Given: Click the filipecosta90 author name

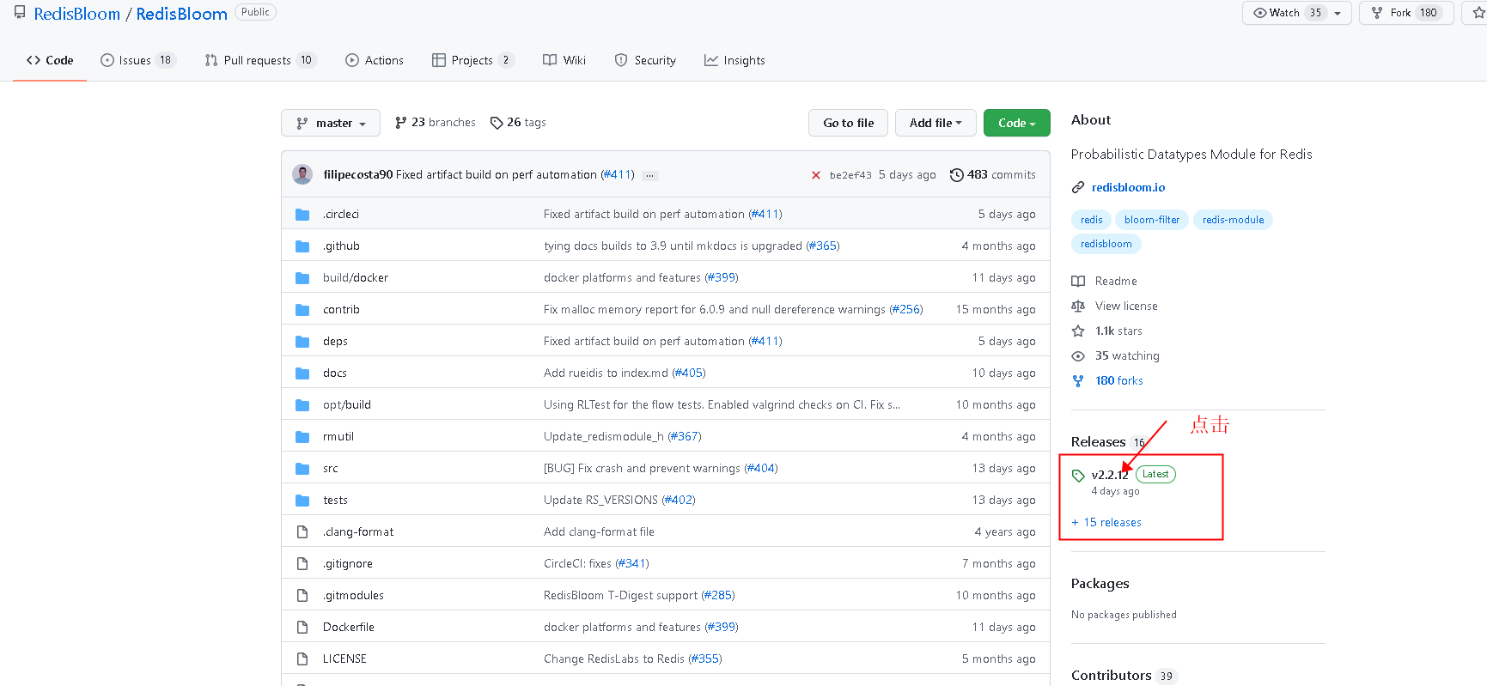Looking at the screenshot, I should 357,175.
